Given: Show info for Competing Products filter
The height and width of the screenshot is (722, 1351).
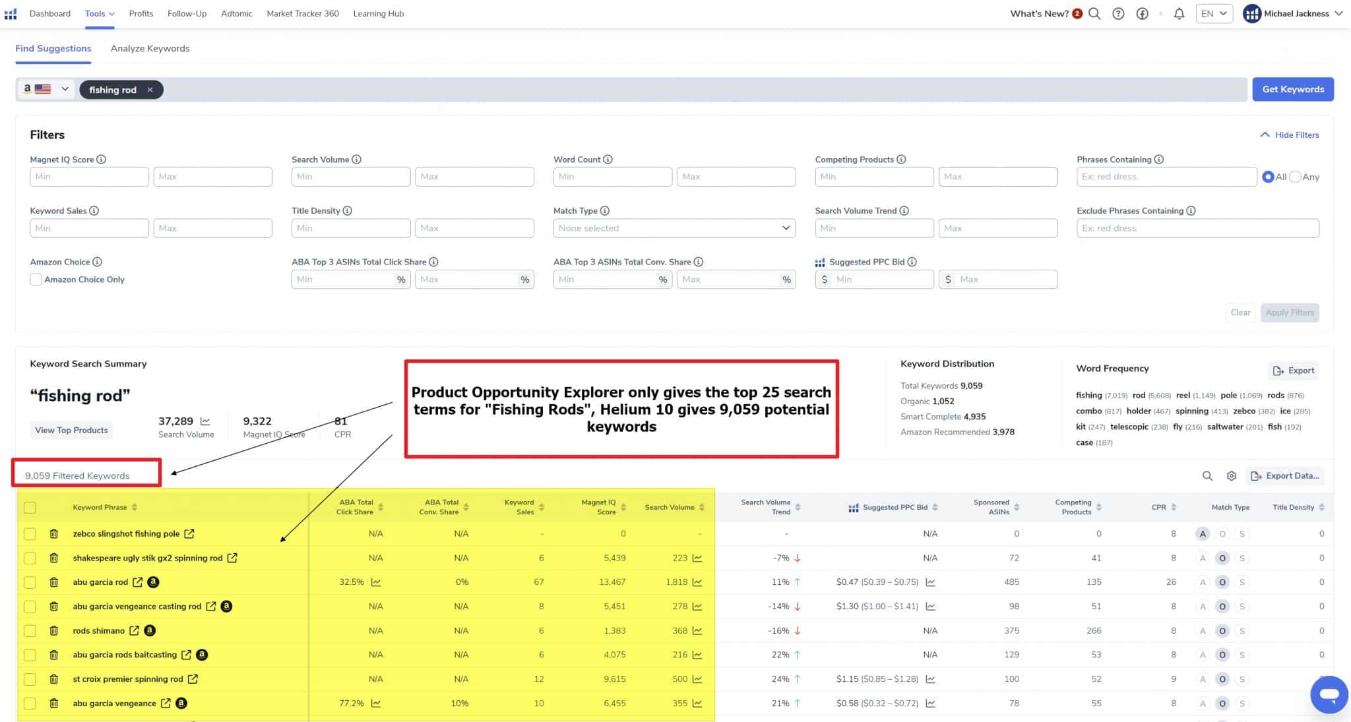Looking at the screenshot, I should 901,160.
